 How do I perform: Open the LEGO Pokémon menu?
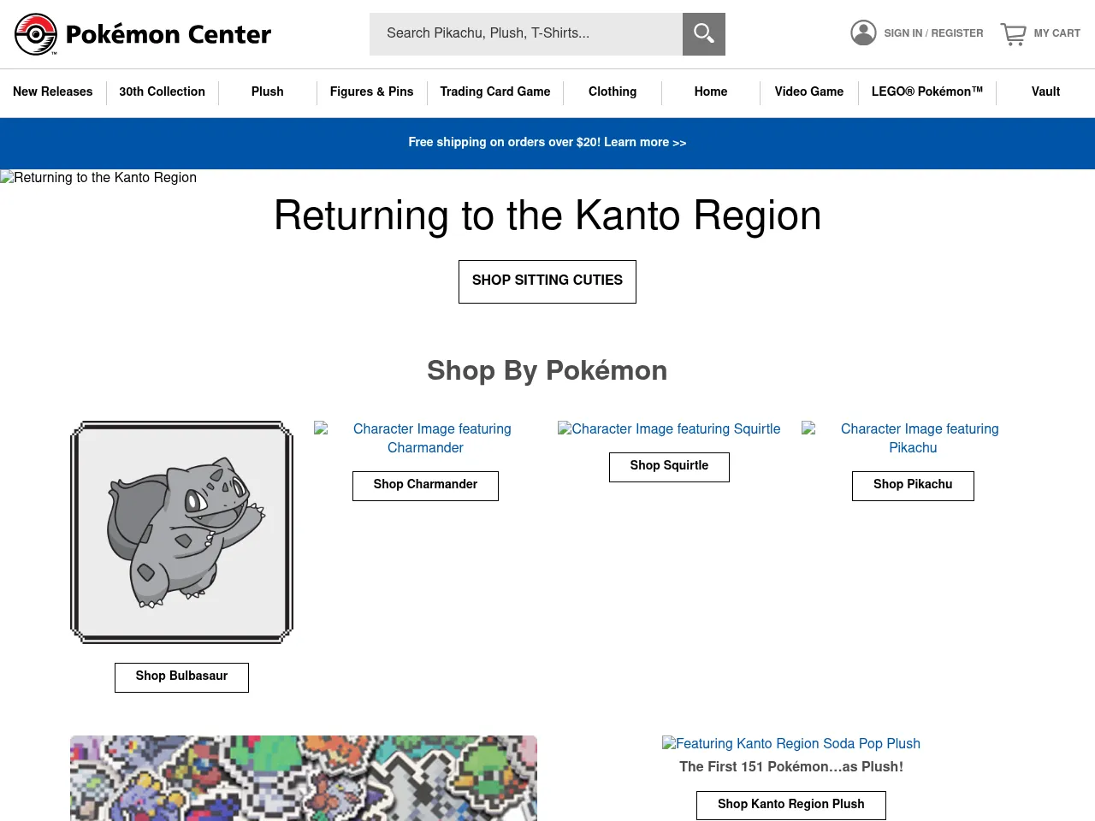click(926, 92)
